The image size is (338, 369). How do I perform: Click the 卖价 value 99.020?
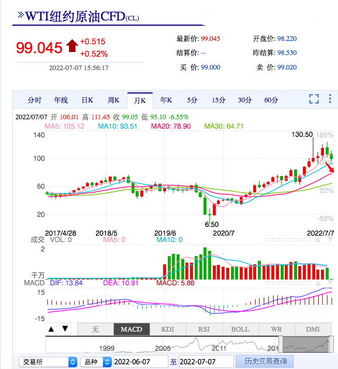287,67
